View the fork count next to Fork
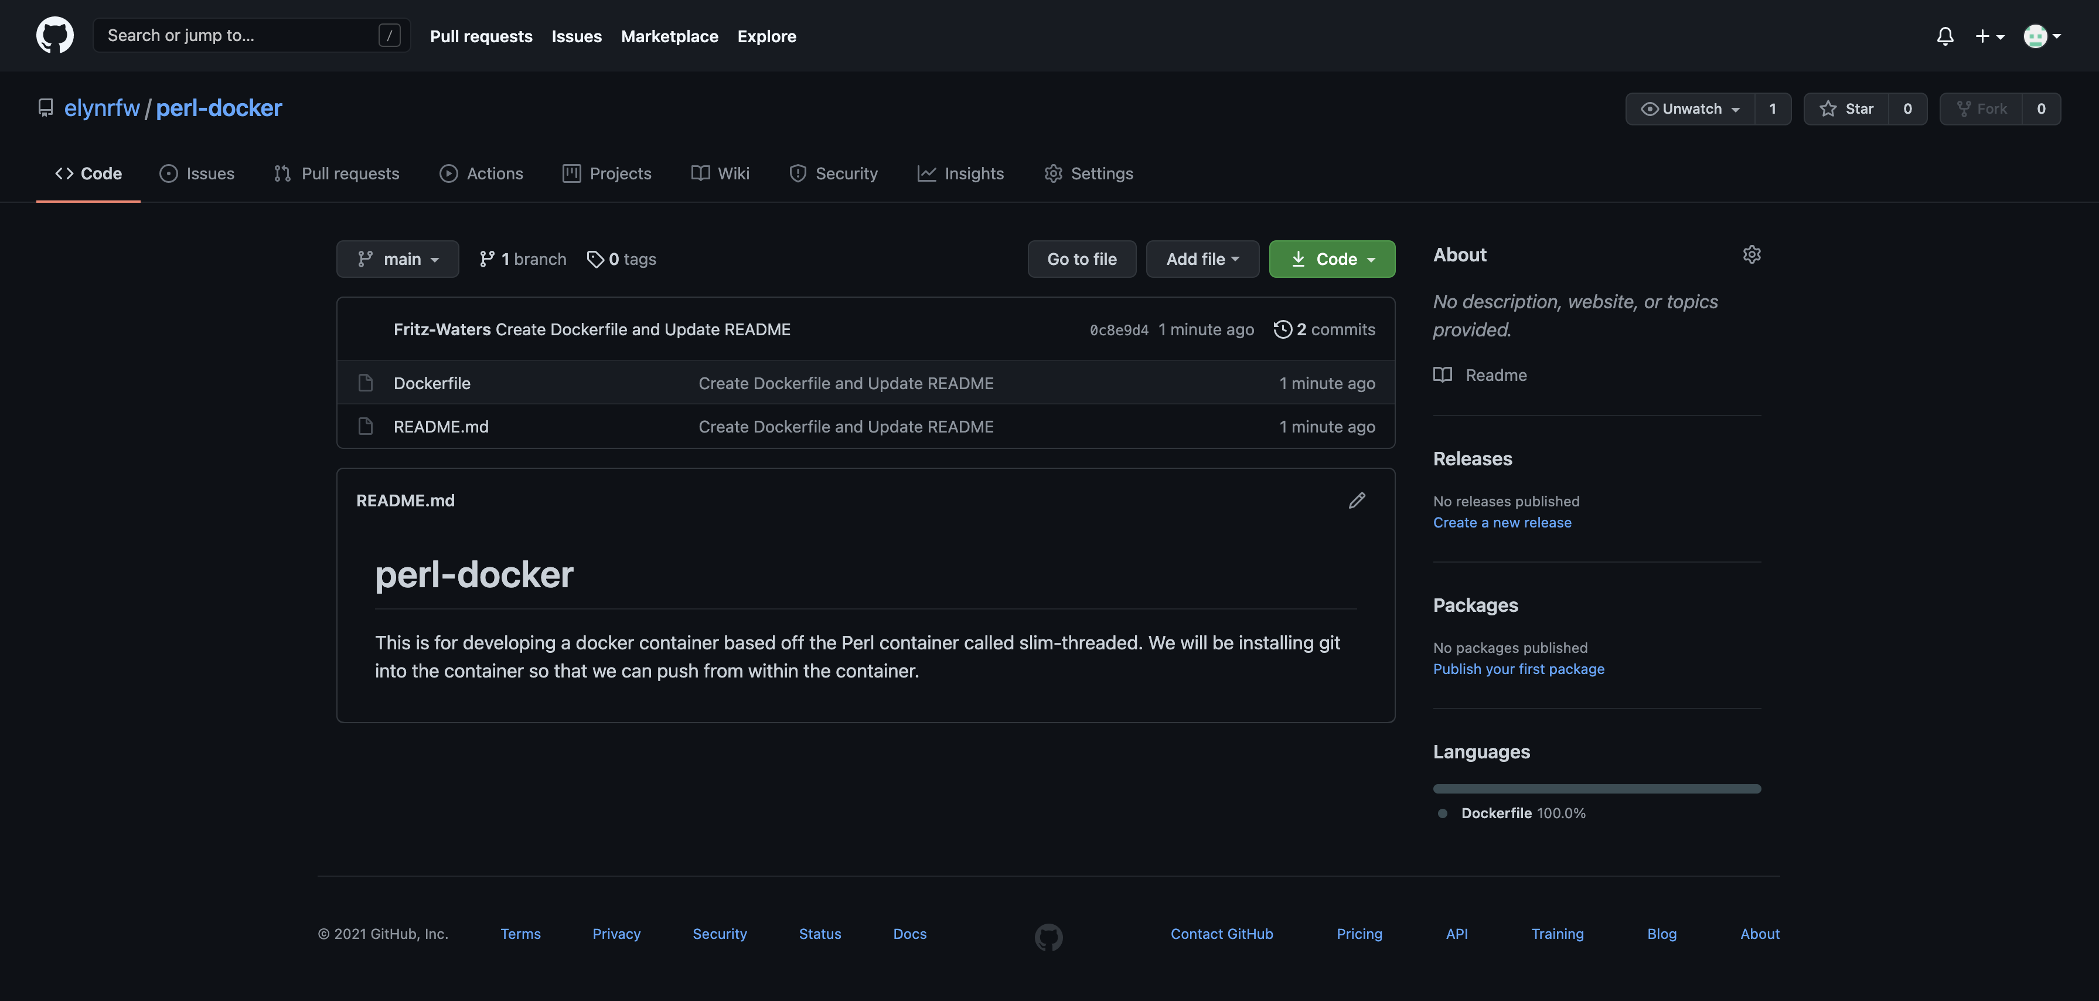Viewport: 2099px width, 1001px height. (x=2041, y=108)
